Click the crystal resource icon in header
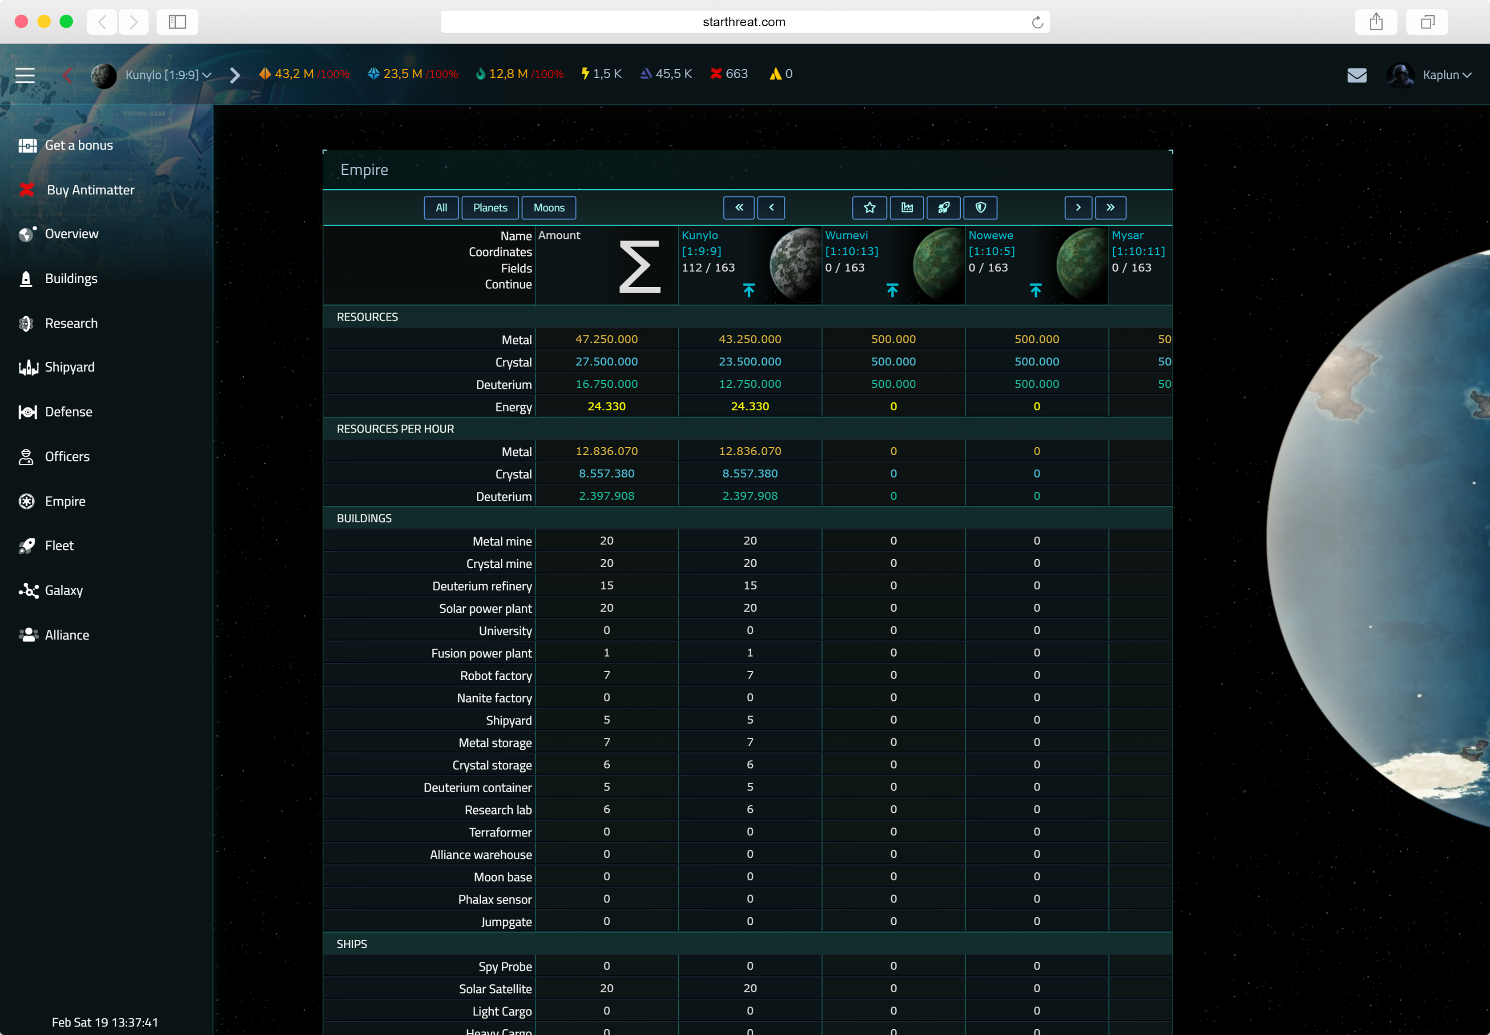Image resolution: width=1490 pixels, height=1035 pixels. coord(374,74)
